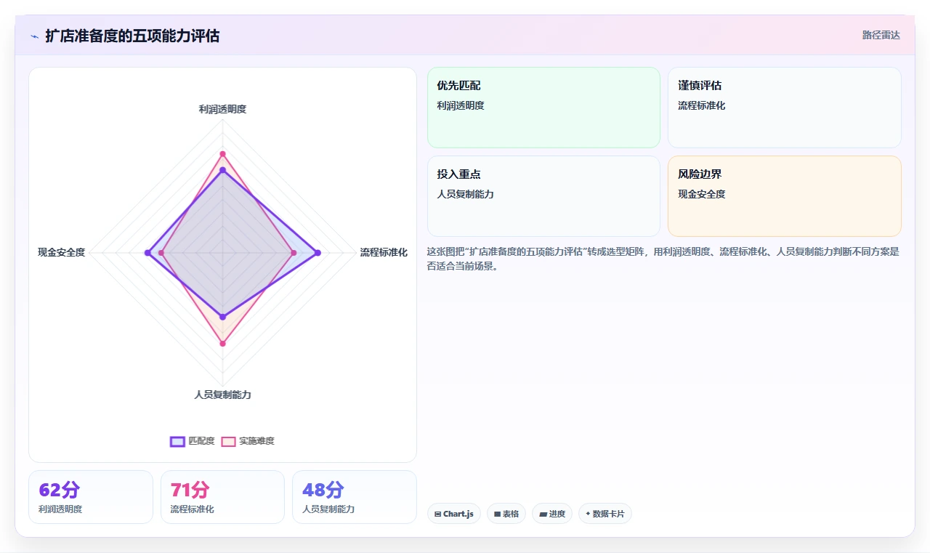Select the 进度 tag chip
Viewport: 930px width, 553px height.
[x=552, y=514]
